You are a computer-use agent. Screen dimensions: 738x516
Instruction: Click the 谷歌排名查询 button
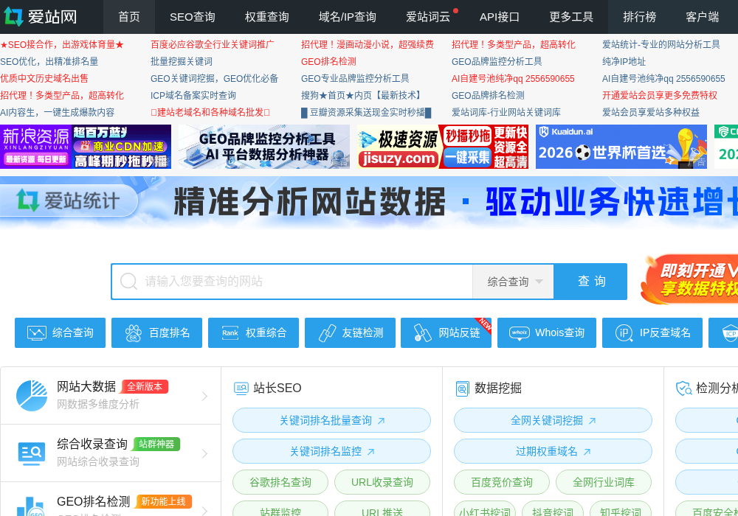pyautogui.click(x=280, y=482)
